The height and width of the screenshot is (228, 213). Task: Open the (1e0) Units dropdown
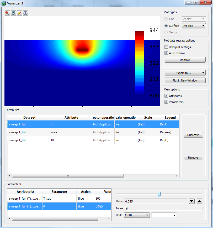pos(137,215)
